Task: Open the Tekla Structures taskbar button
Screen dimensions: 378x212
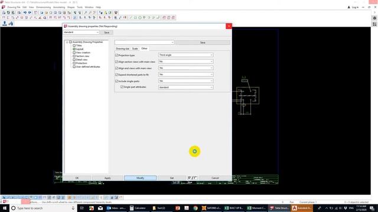Action: 279,208
